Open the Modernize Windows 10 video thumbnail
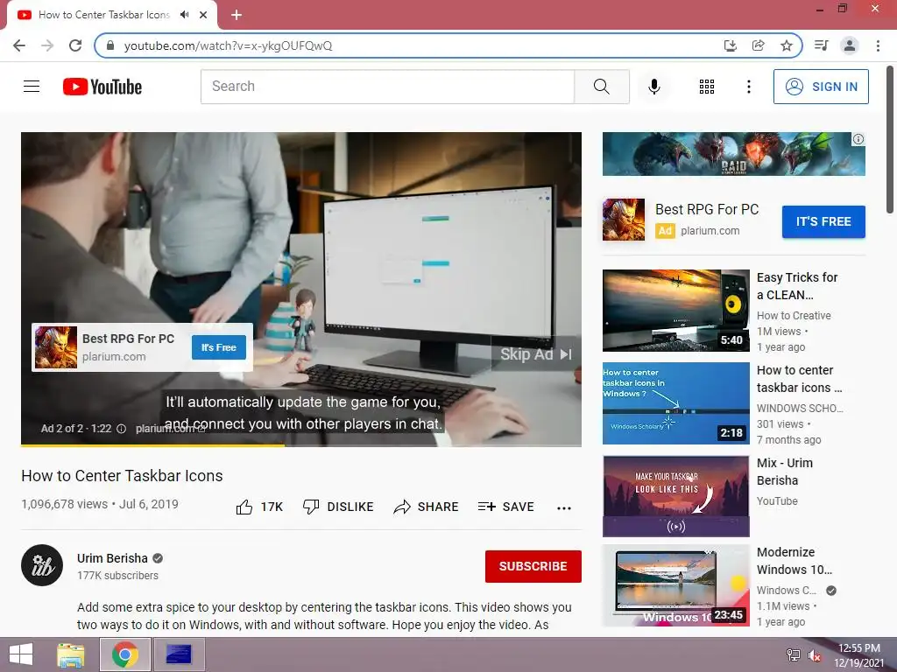Screen dimensions: 897x672 point(675,585)
